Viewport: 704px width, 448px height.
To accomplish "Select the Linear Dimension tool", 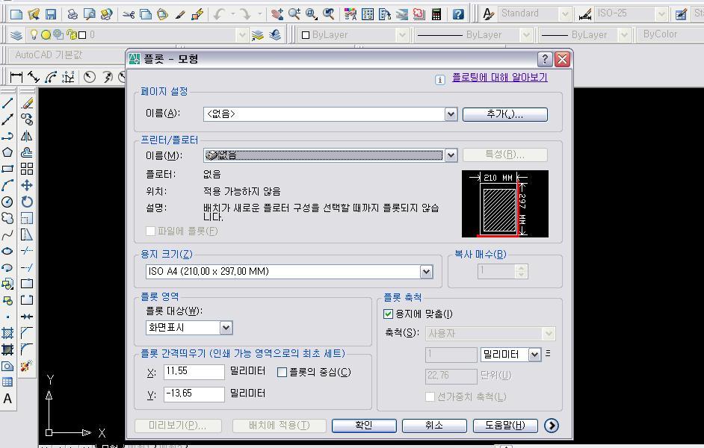I will 16,77.
